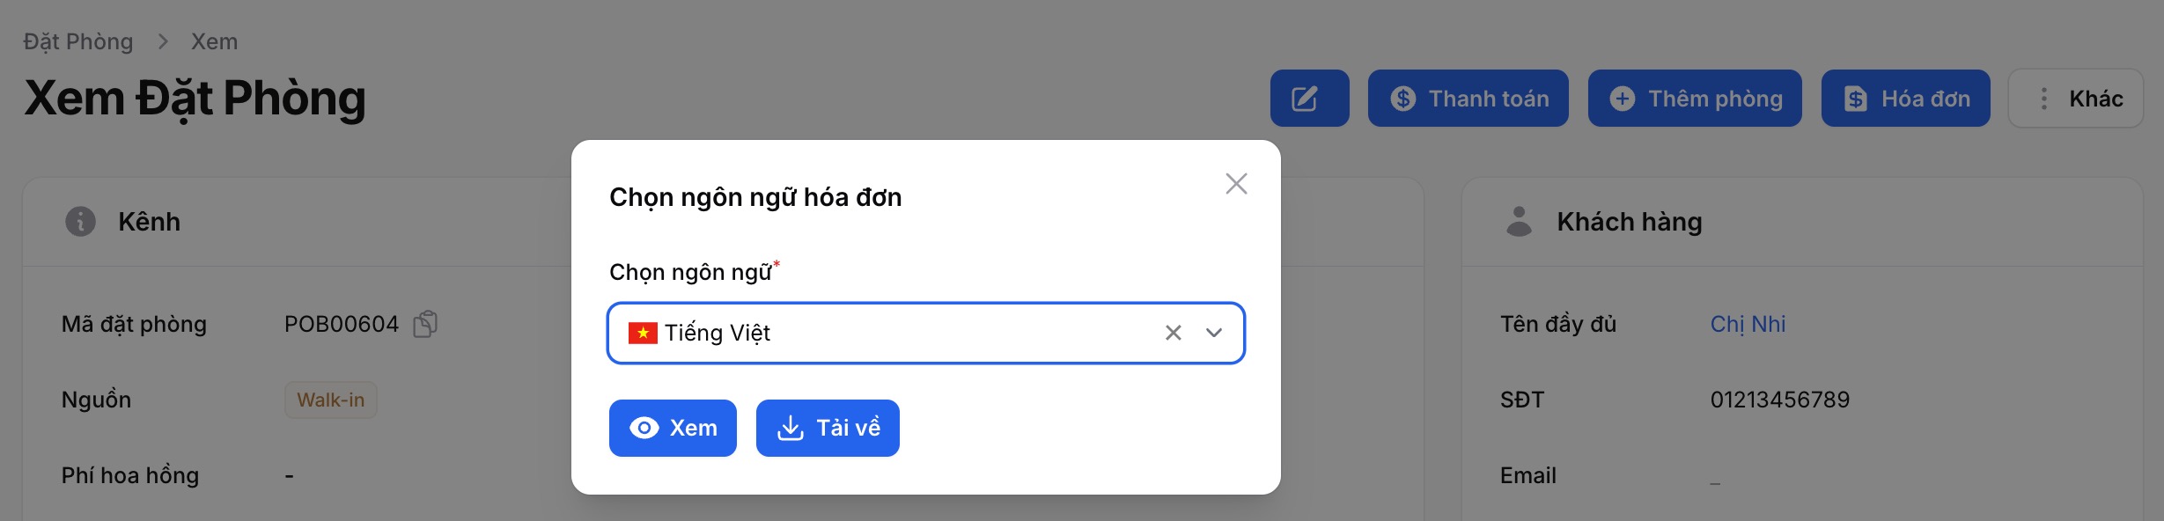Click the Hóa đơn invoice button

pyautogui.click(x=1905, y=99)
